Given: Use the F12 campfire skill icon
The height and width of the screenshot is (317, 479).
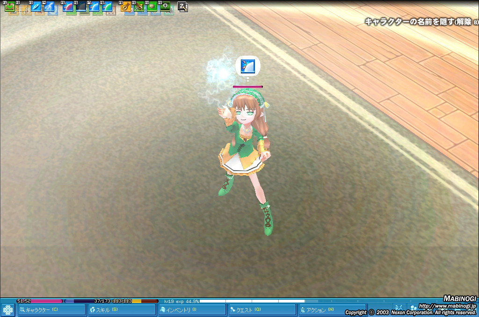Looking at the screenshot, I should 165,6.
